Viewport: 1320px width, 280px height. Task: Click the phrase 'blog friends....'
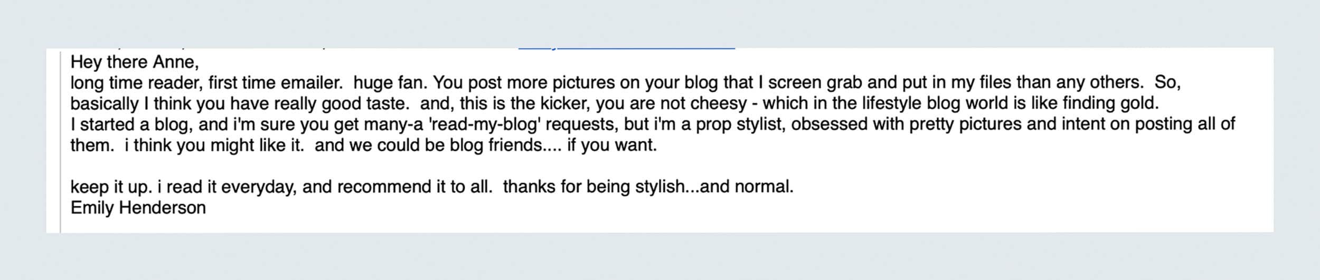point(505,145)
